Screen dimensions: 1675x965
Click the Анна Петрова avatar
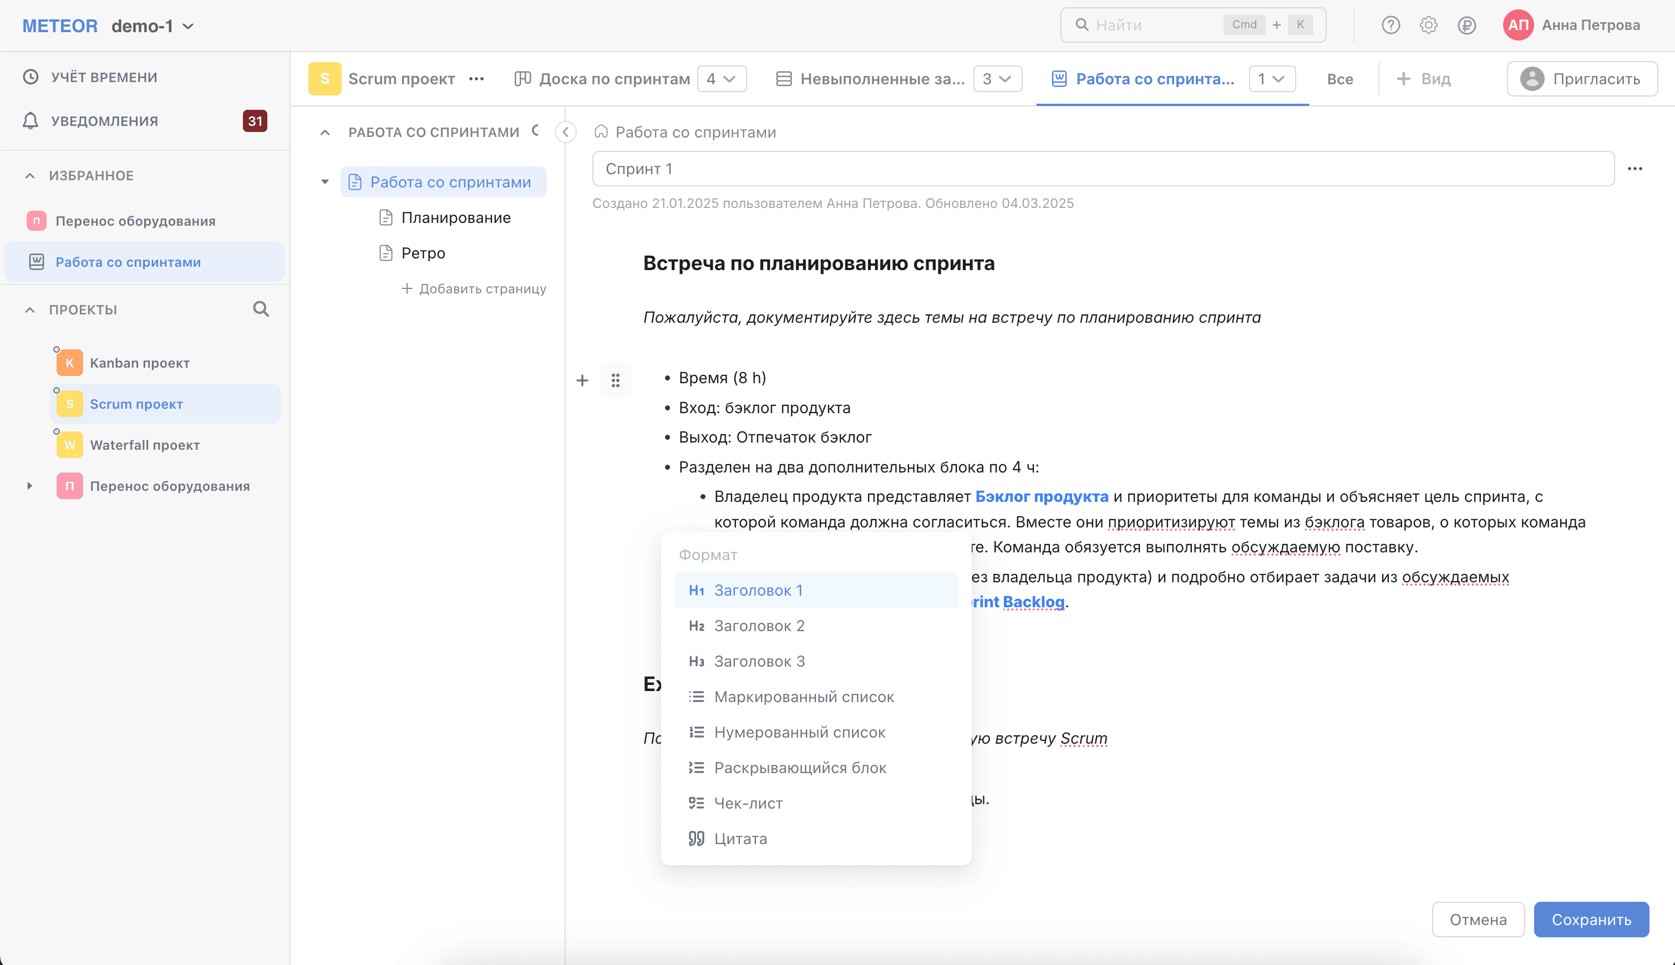point(1518,25)
